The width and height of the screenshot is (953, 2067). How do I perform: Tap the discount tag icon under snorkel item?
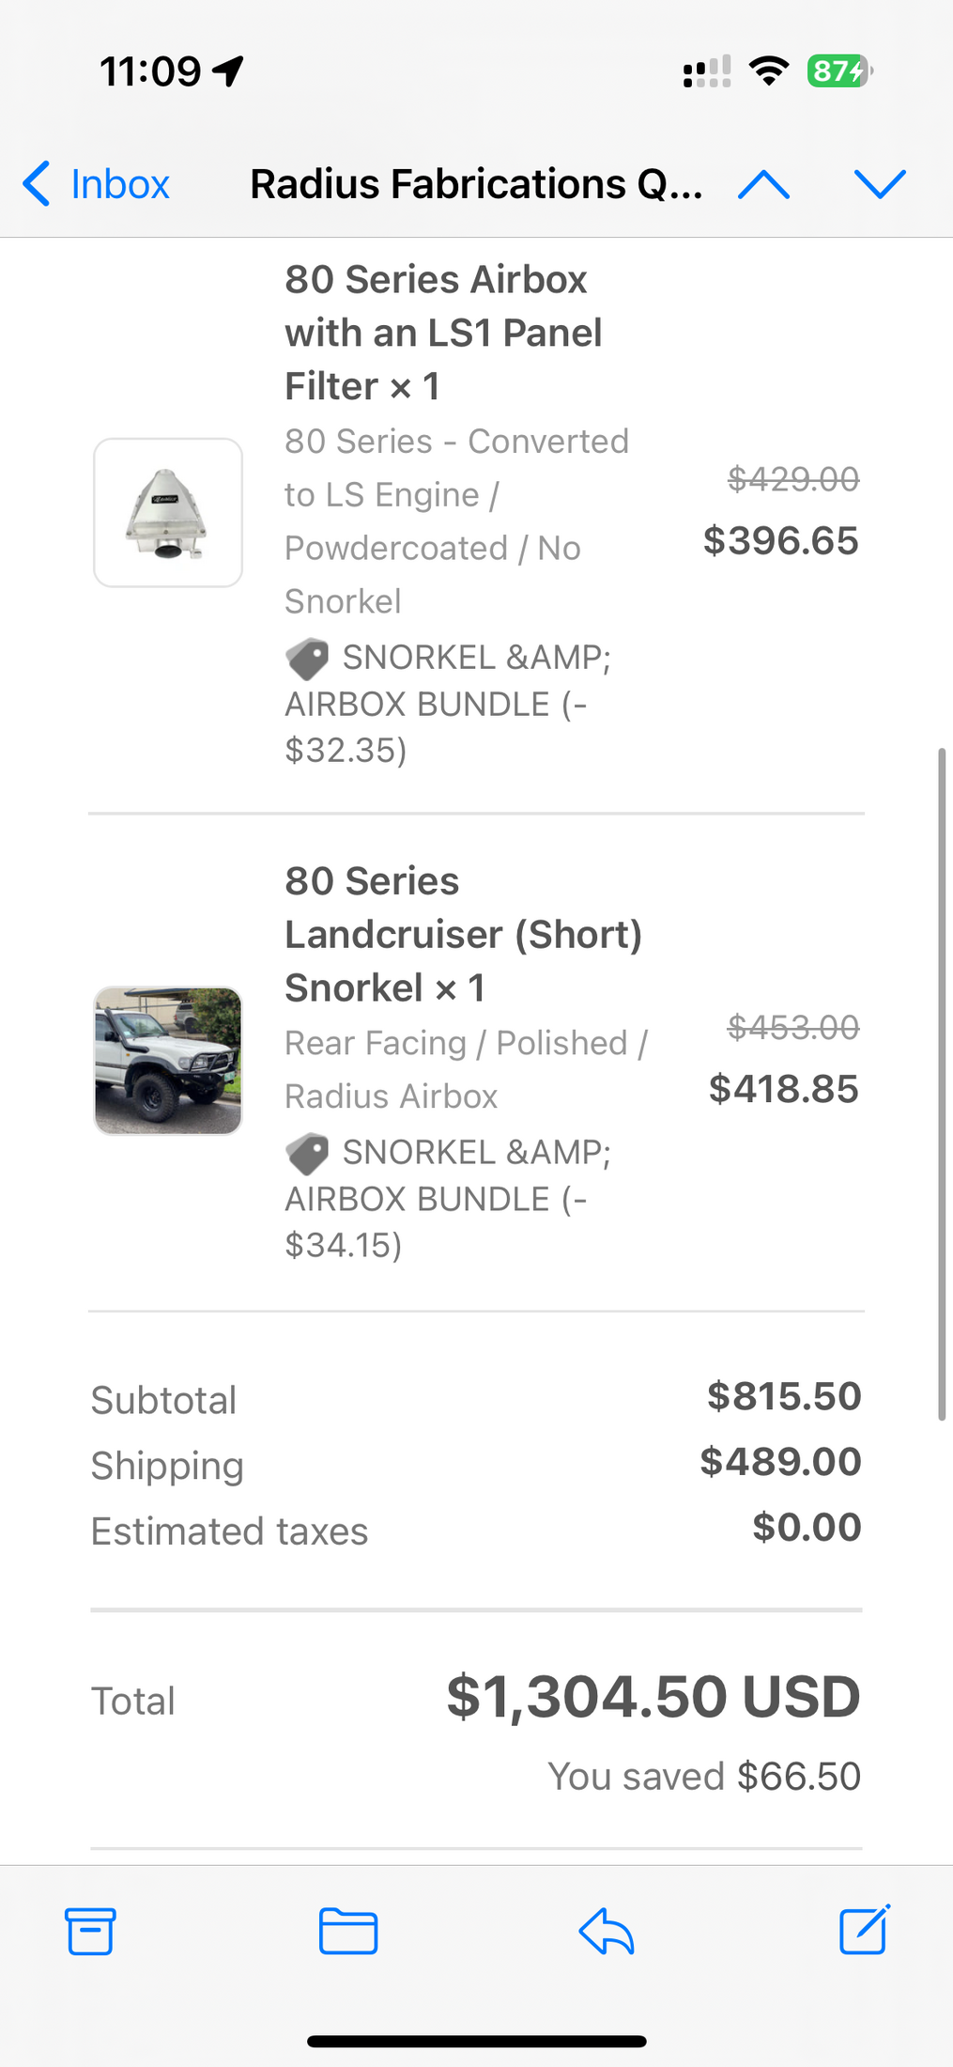coord(307,1154)
